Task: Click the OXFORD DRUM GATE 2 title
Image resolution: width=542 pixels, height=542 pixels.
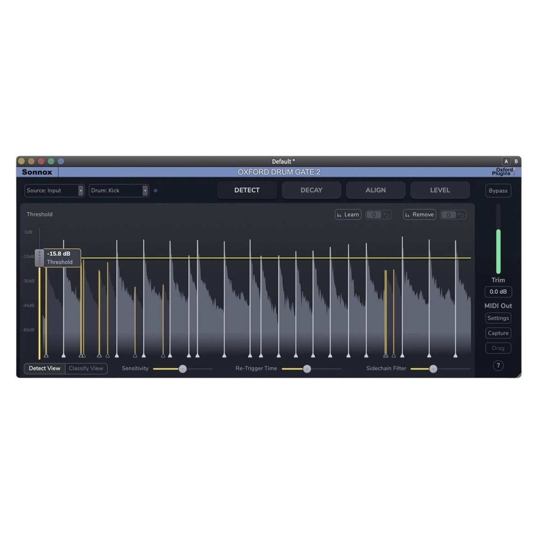Action: (279, 172)
